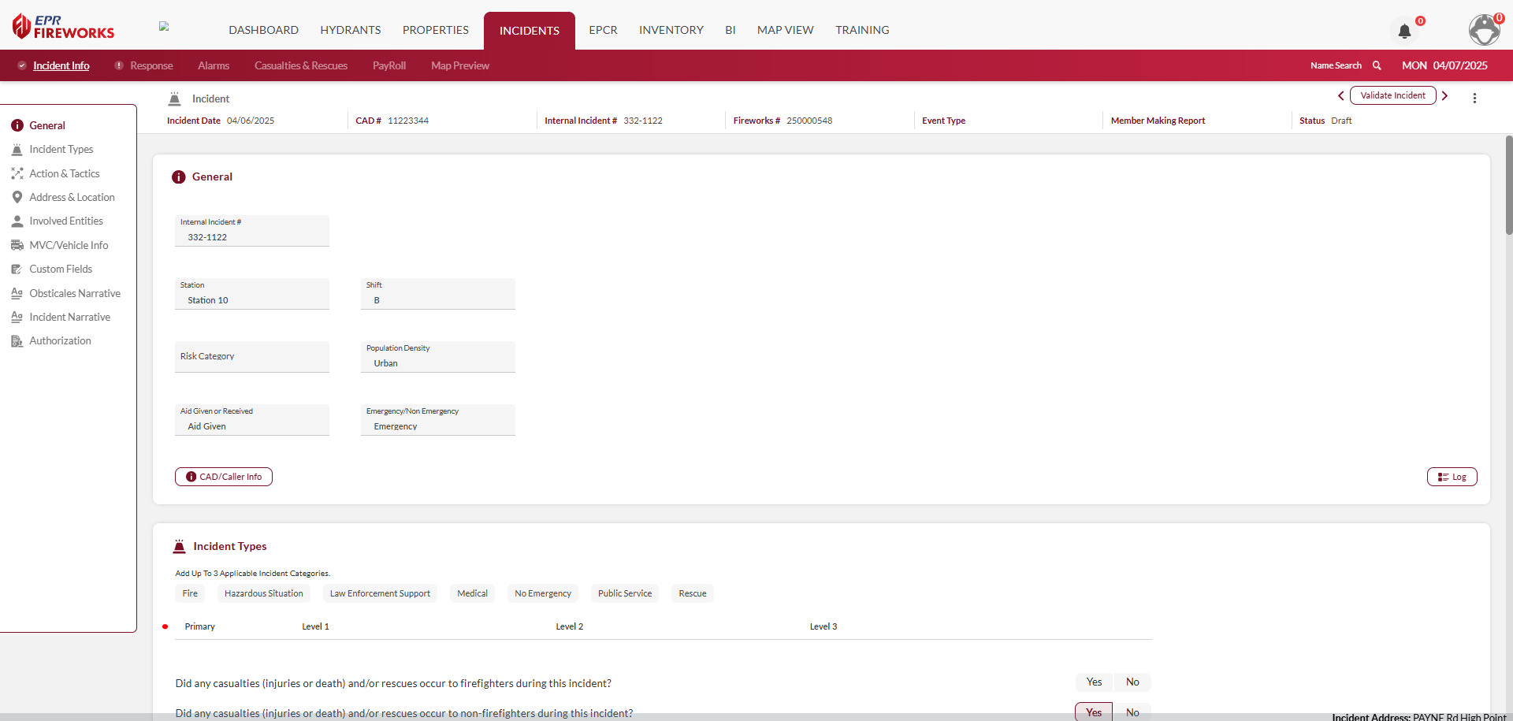Select No for non-firefighter casualties question
The height and width of the screenshot is (721, 1513).
click(1132, 712)
